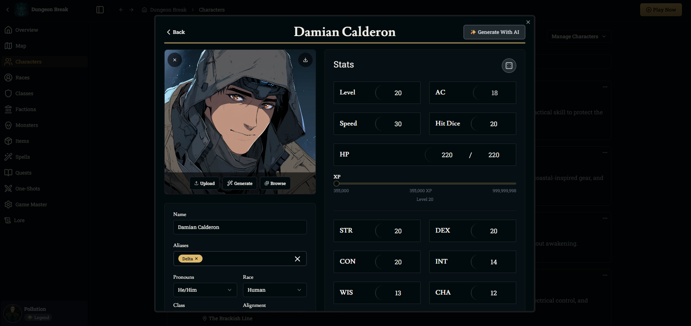691x326 pixels.
Task: Expand the Race Human dropdown
Action: point(274,290)
